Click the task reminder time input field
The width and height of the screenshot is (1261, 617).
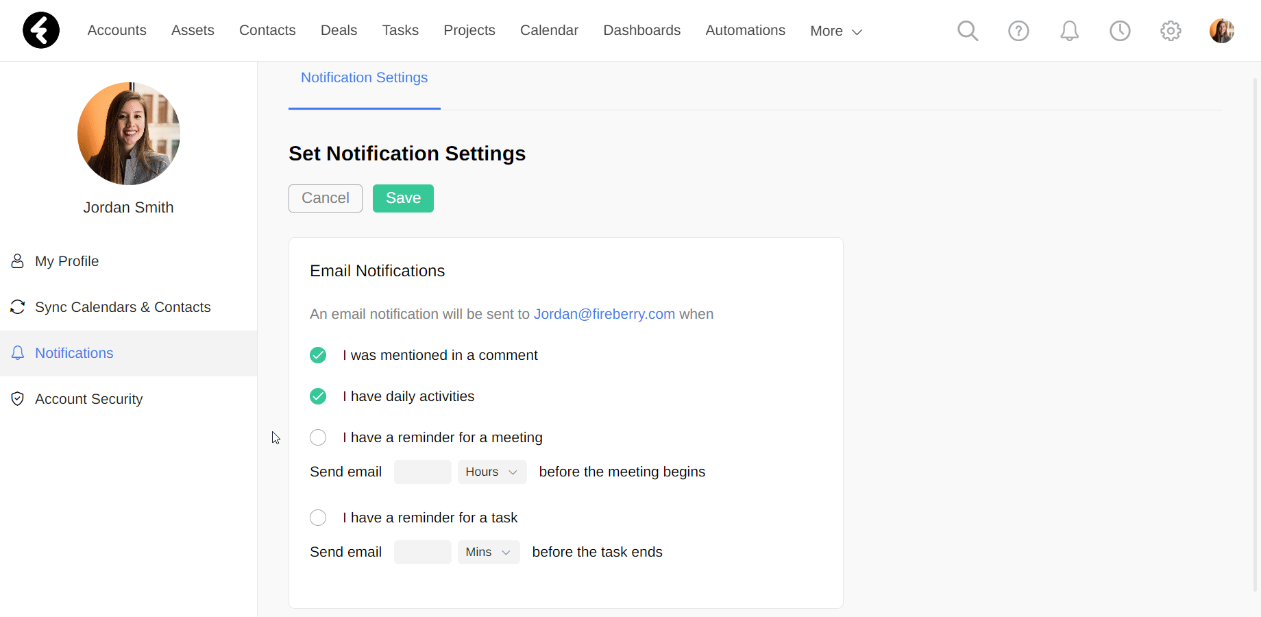coord(423,552)
